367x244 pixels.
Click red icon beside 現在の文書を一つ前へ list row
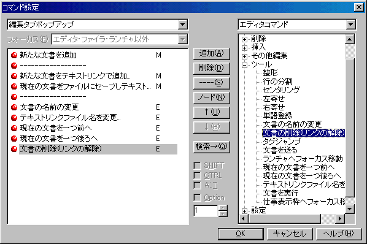tap(14, 128)
